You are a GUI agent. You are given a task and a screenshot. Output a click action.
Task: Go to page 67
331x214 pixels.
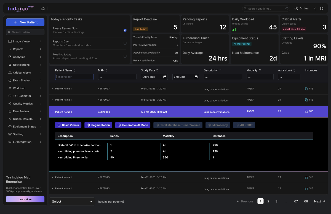pyautogui.click(x=296, y=201)
